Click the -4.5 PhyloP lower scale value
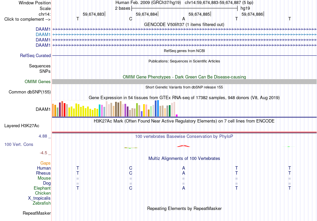Viewport: 317px width, 221px height. coord(43,153)
